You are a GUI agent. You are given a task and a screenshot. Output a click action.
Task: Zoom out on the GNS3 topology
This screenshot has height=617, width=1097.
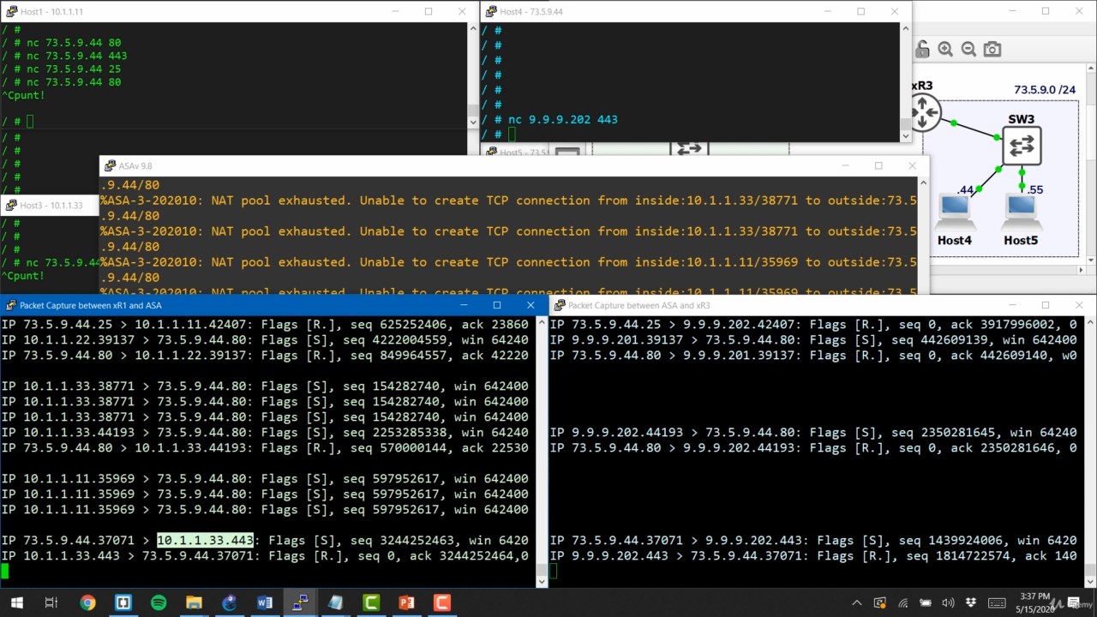coord(968,50)
